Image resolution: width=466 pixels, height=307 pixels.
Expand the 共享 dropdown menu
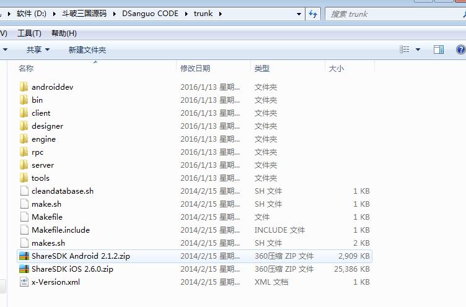coord(38,50)
